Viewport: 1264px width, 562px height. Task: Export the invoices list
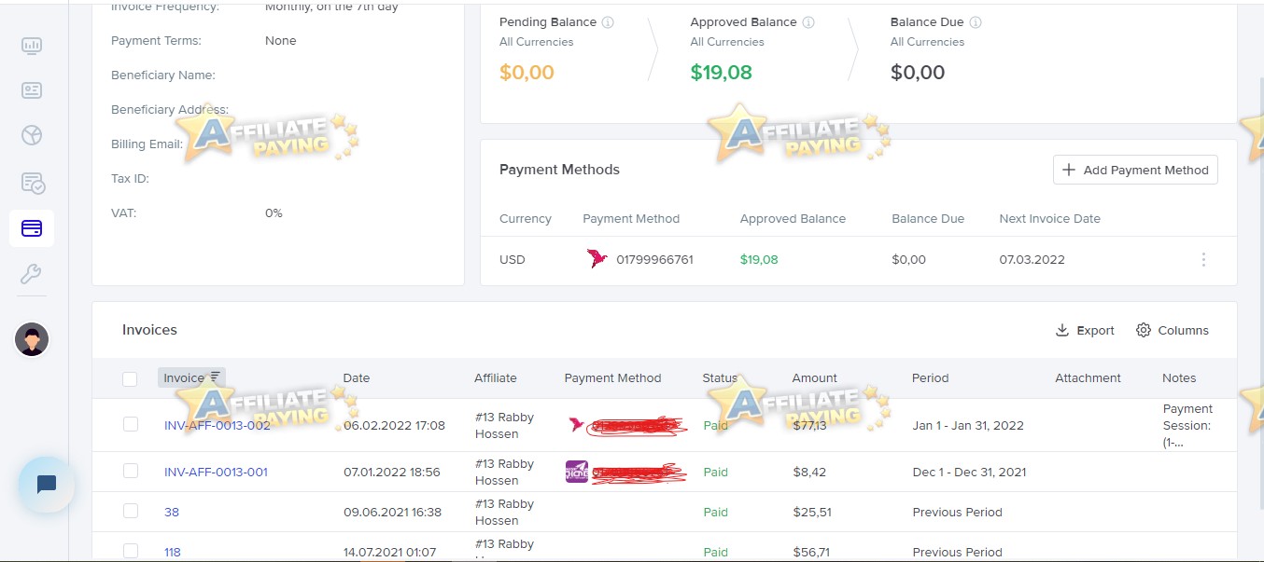click(1085, 330)
